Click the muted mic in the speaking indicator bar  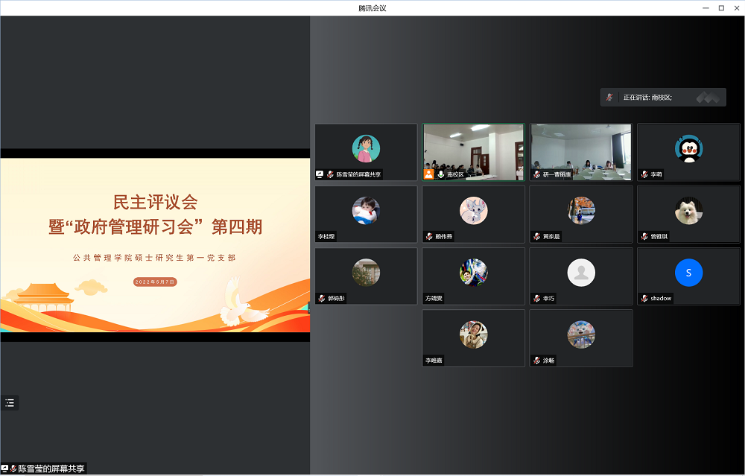[610, 98]
